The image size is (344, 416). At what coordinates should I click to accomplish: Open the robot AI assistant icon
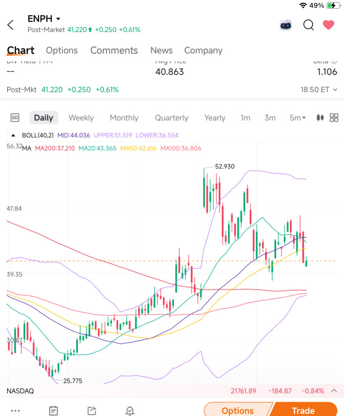click(286, 25)
